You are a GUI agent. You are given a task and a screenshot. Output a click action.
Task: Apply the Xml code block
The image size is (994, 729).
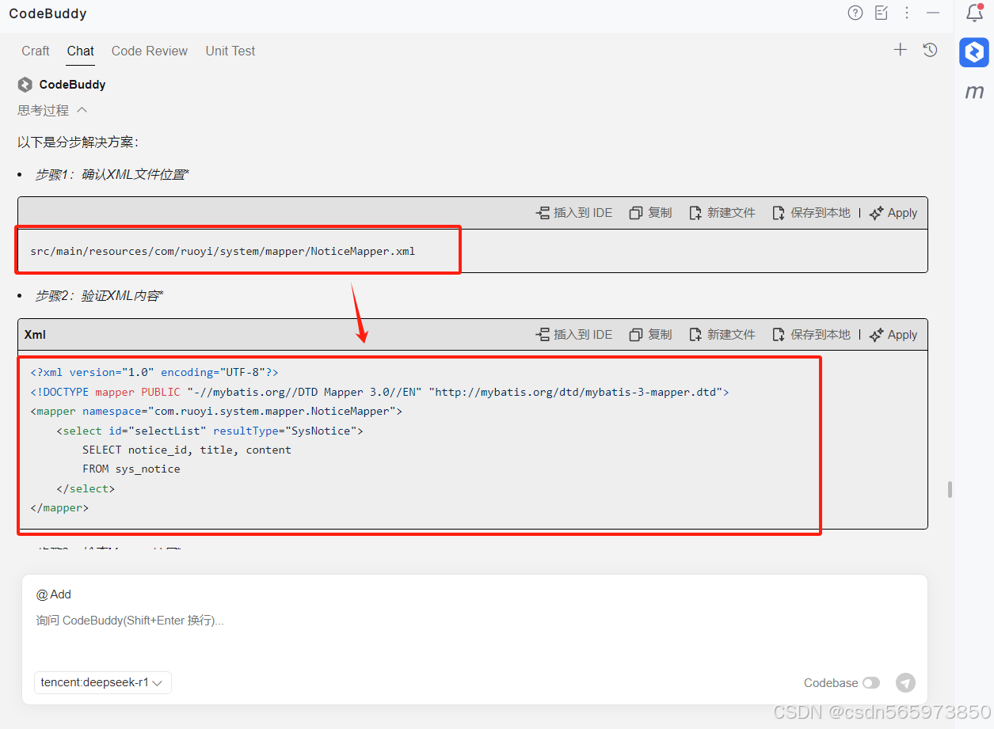[x=893, y=335]
